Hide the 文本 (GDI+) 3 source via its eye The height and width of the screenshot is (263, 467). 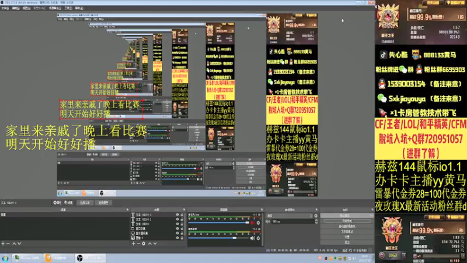click(x=177, y=214)
